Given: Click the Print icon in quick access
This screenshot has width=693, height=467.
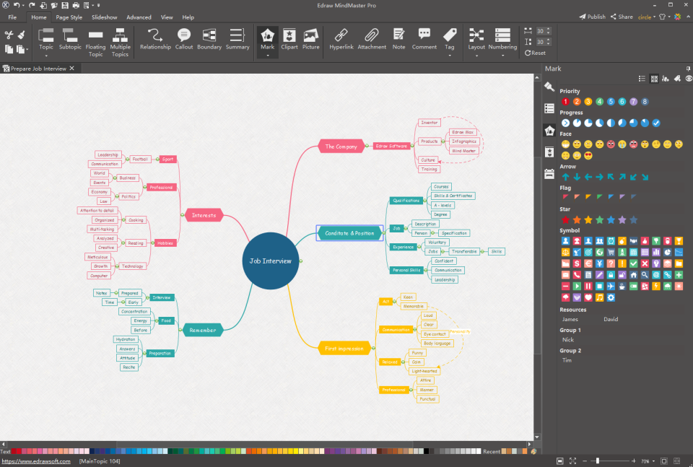Looking at the screenshot, I should click(76, 5).
